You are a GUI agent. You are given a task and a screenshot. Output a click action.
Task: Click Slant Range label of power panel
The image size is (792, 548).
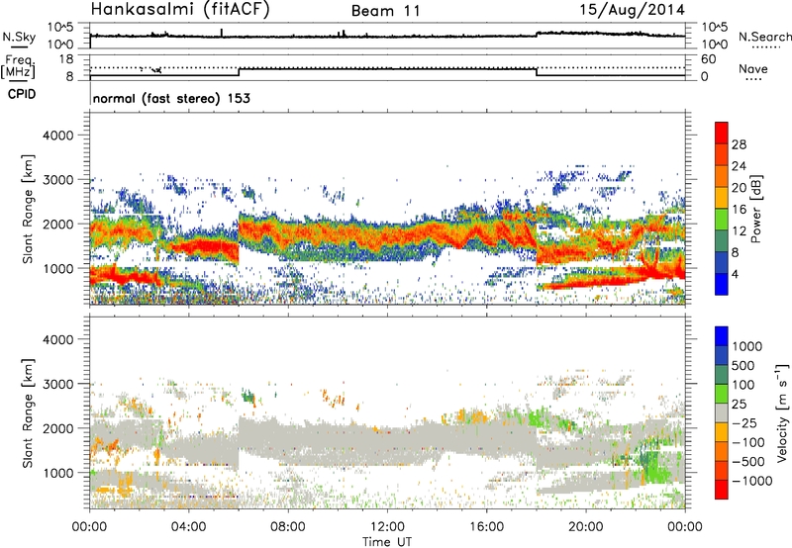tap(28, 209)
